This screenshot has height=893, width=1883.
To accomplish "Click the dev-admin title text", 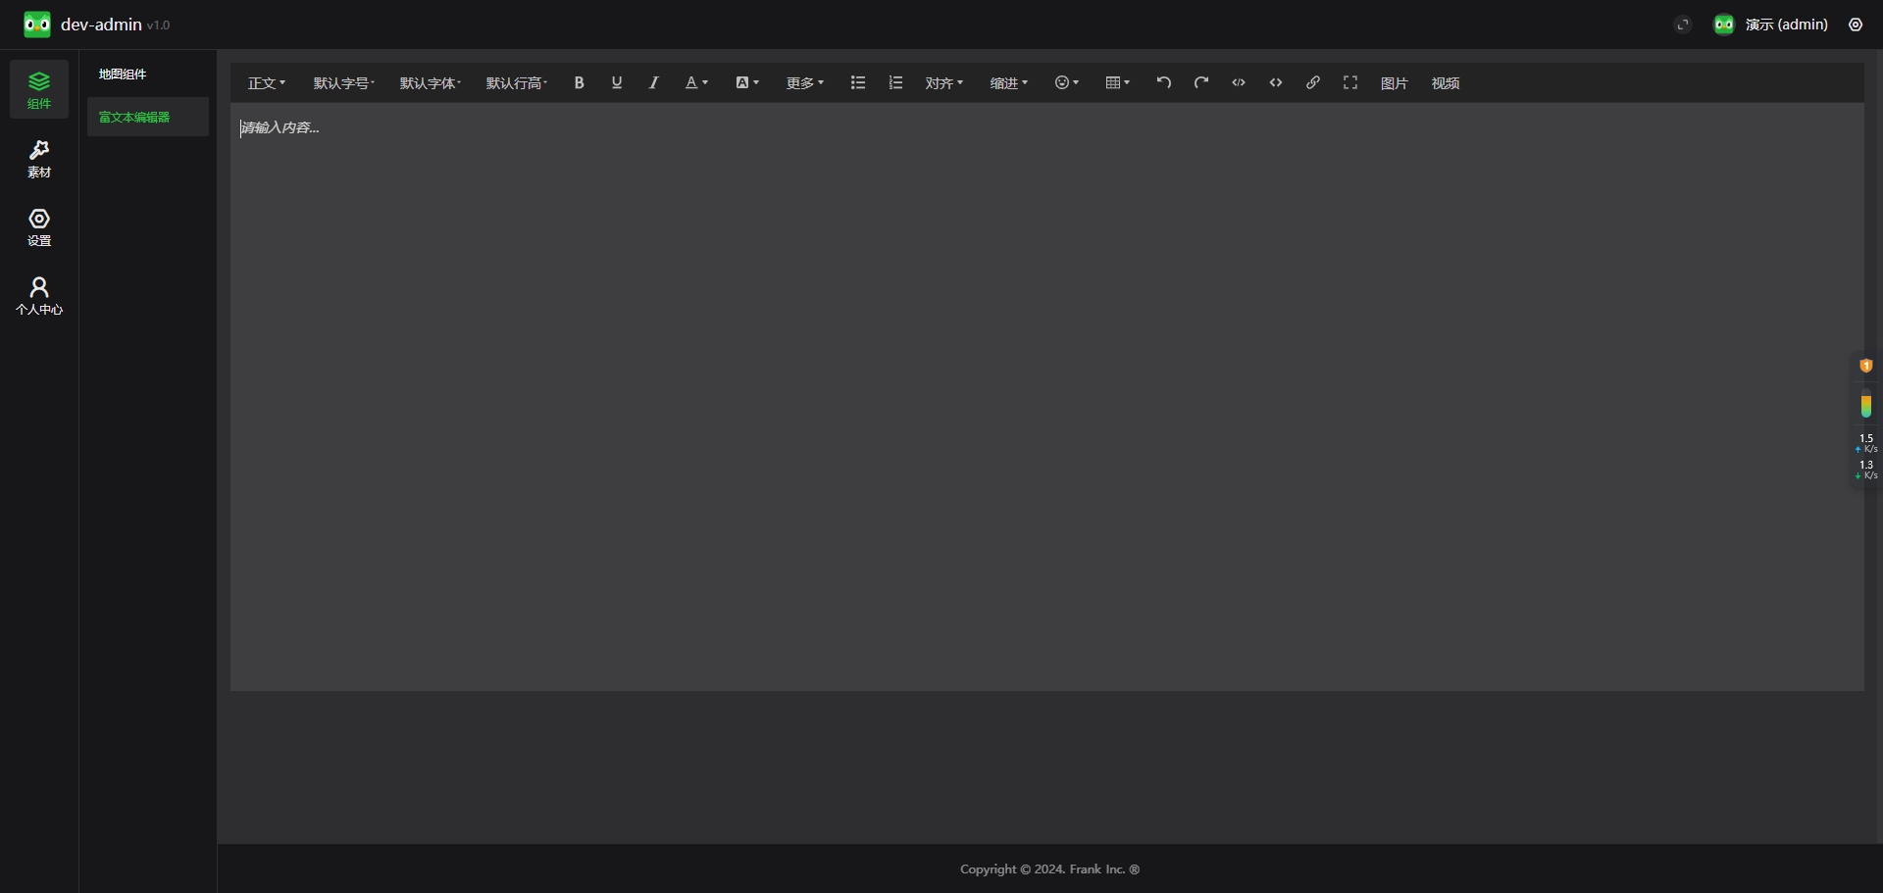I will pos(101,25).
